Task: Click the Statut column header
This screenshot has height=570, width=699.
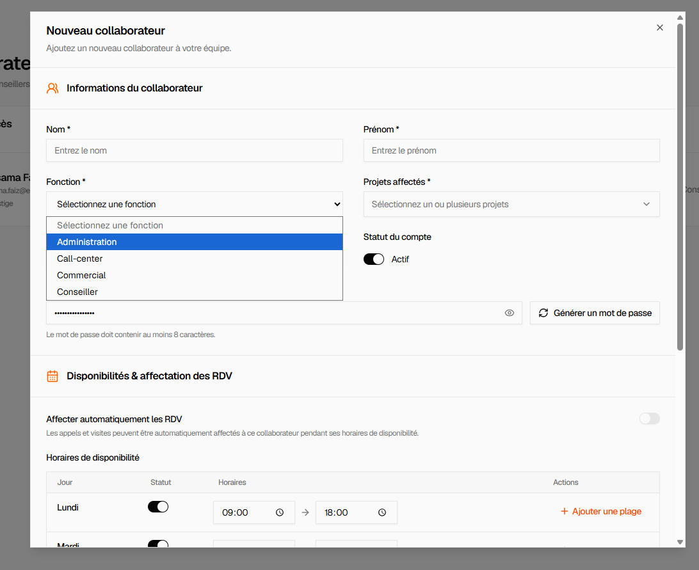Action: click(x=161, y=482)
